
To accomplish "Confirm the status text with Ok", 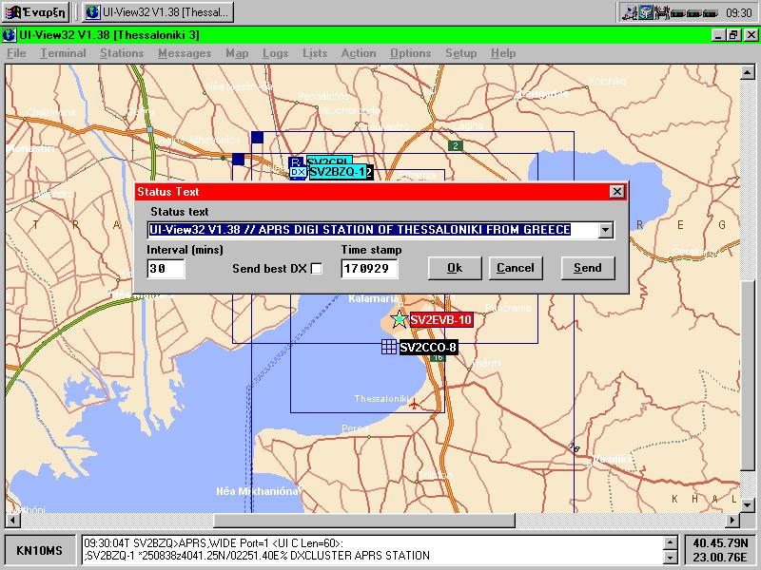I will (455, 268).
